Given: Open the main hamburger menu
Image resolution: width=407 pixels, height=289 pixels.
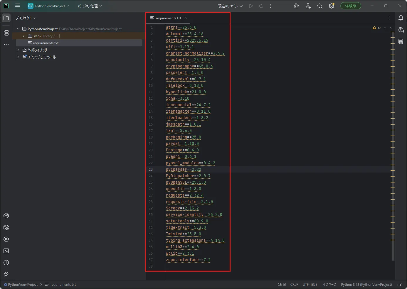Looking at the screenshot, I should pos(18,6).
